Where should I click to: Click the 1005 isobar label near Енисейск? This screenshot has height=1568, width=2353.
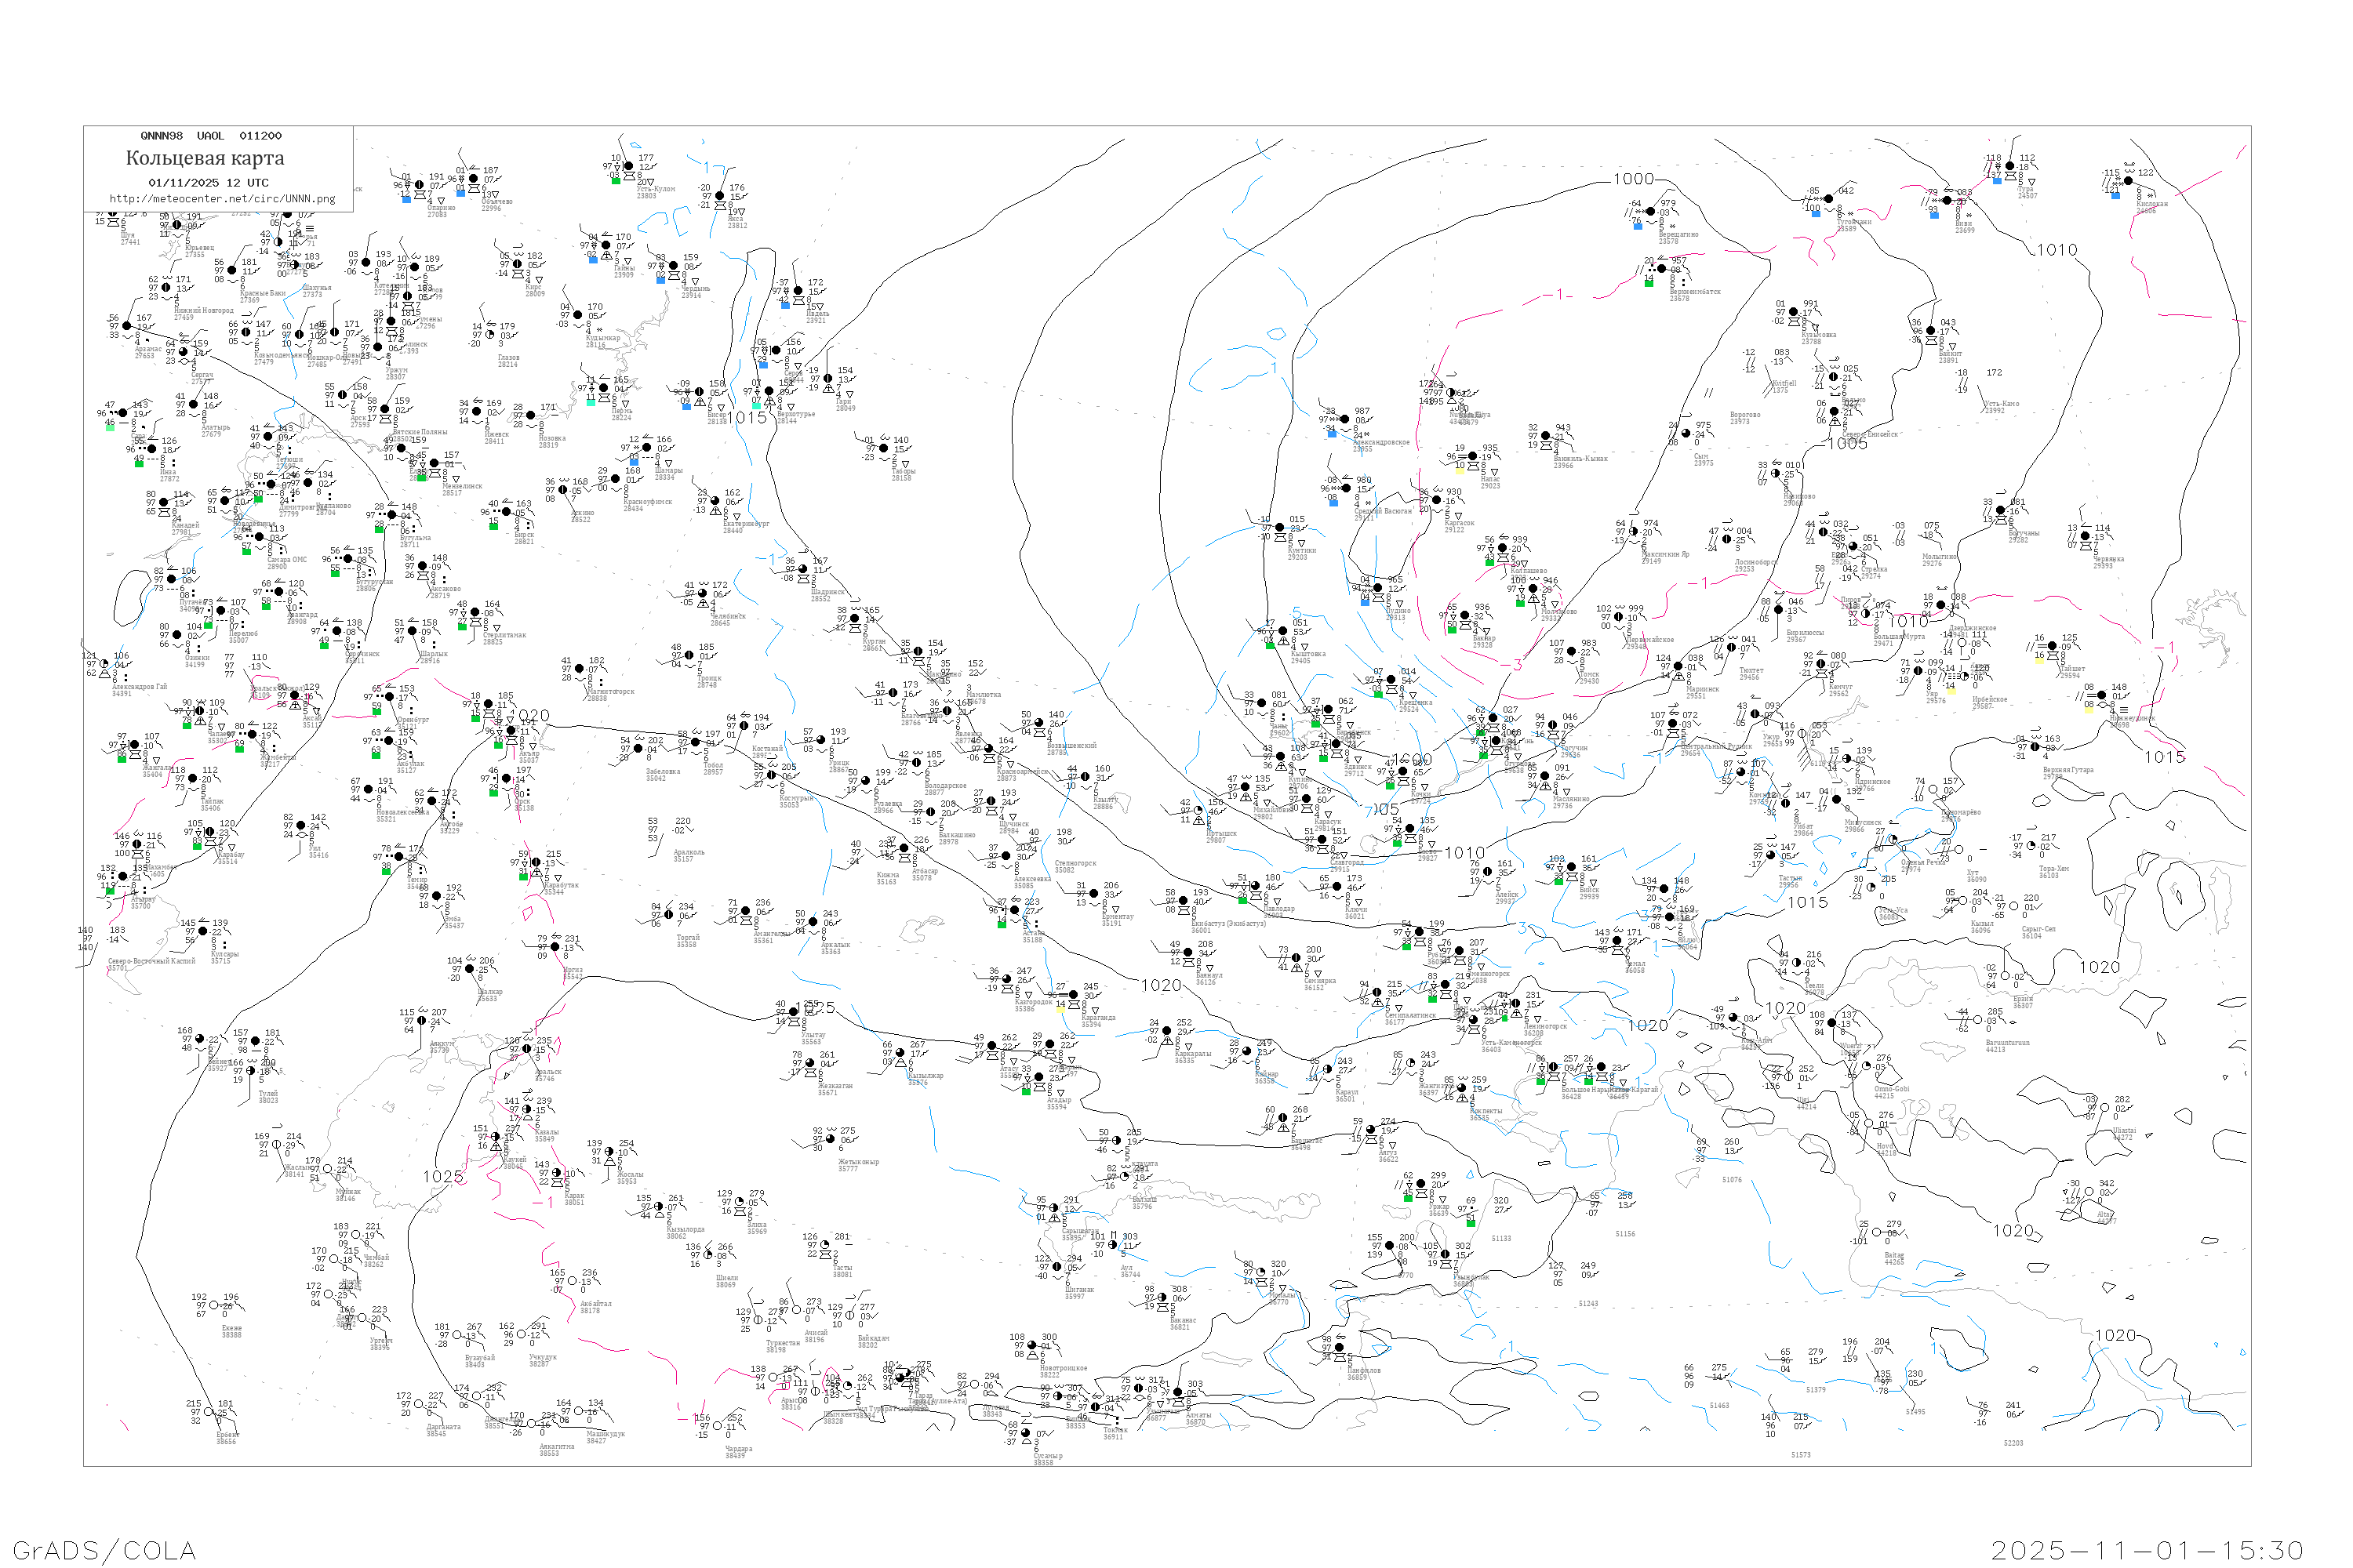tap(1847, 444)
